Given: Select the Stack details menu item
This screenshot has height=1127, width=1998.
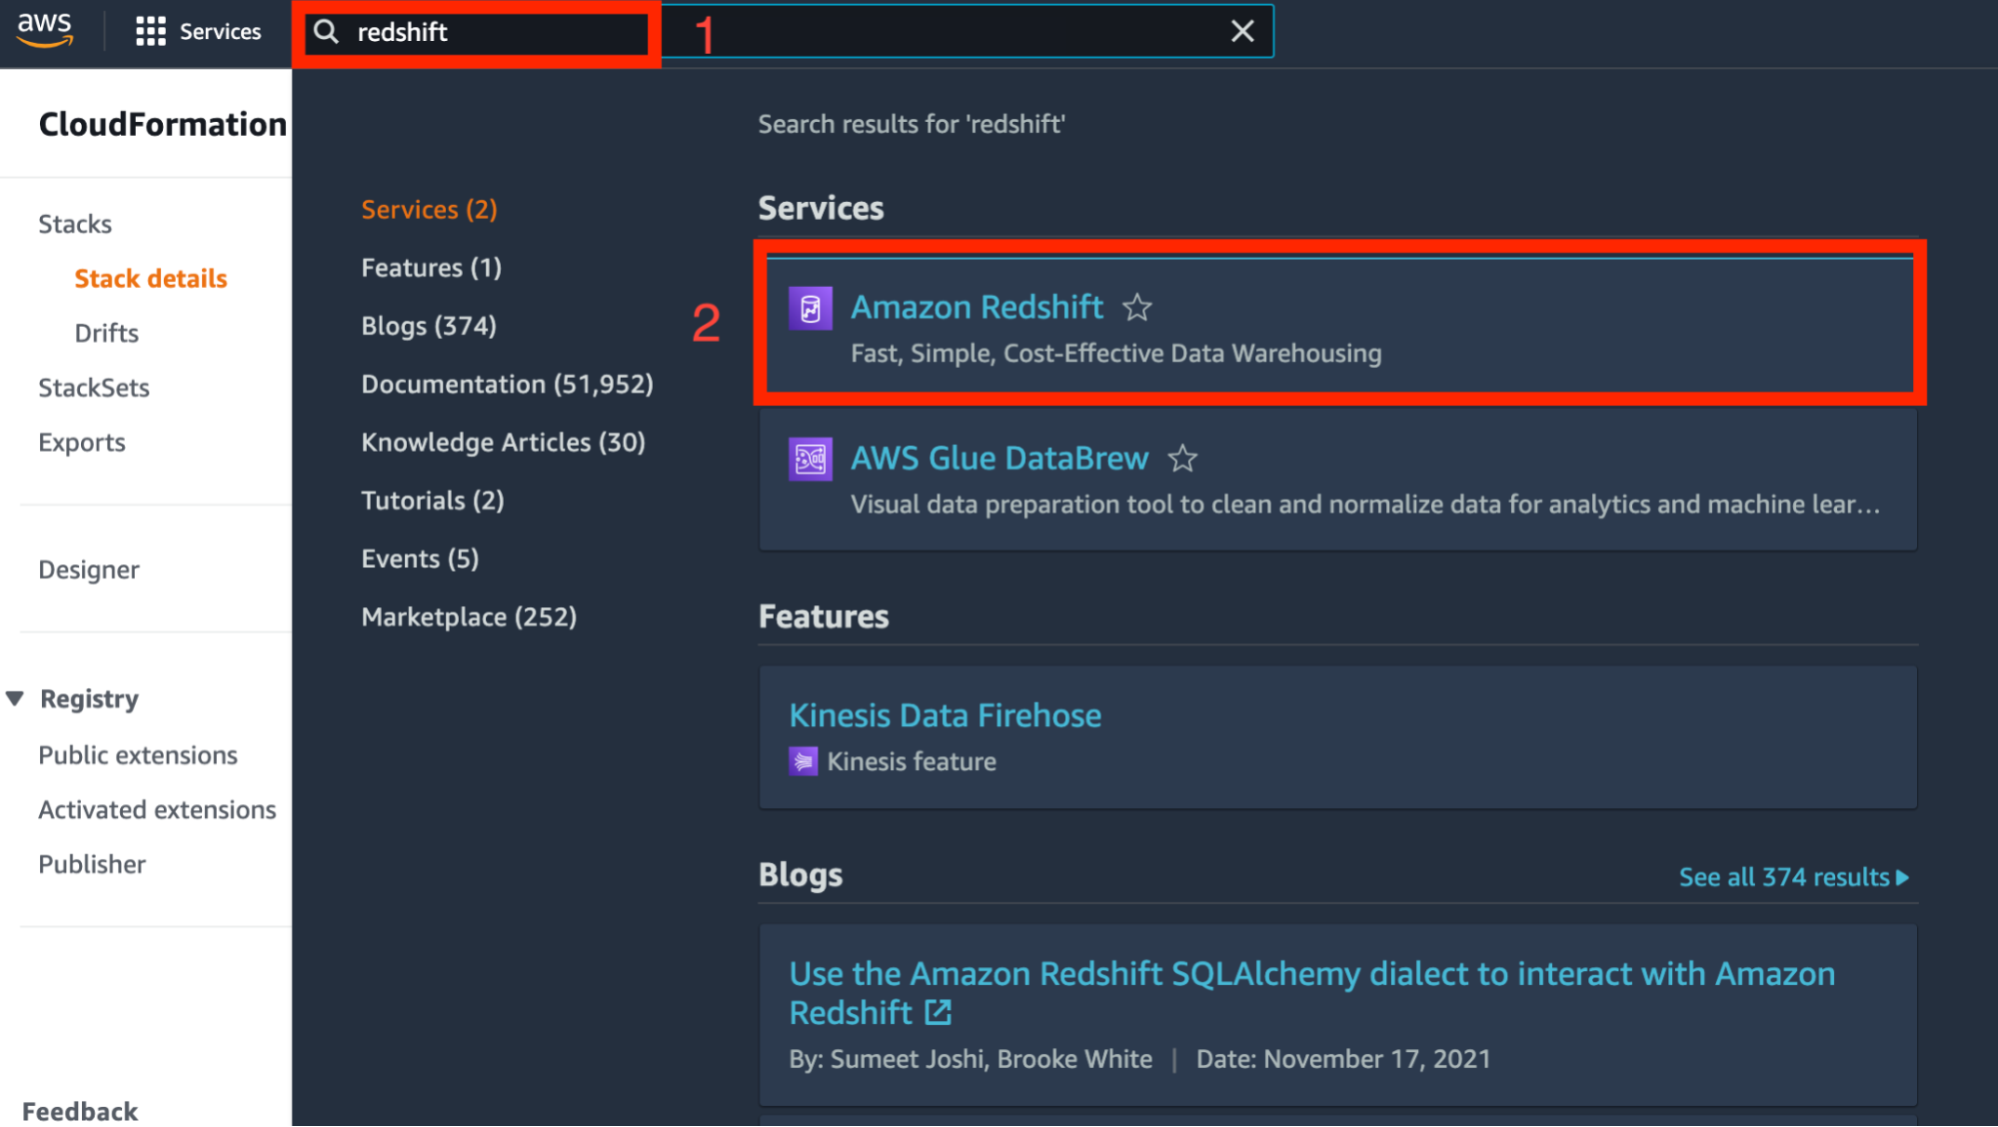Looking at the screenshot, I should pos(150,279).
